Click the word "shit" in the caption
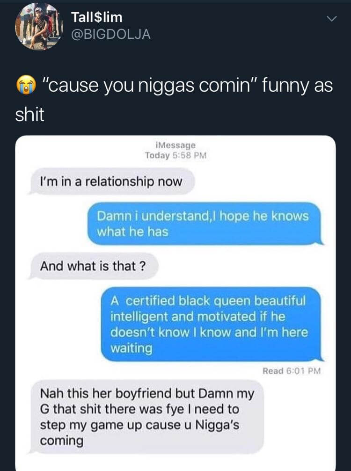351x471 pixels. (x=30, y=115)
